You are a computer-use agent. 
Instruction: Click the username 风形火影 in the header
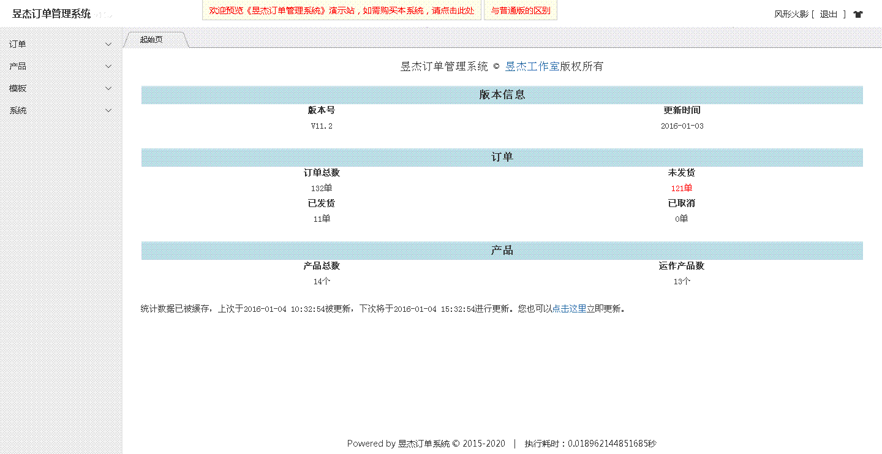click(x=791, y=14)
